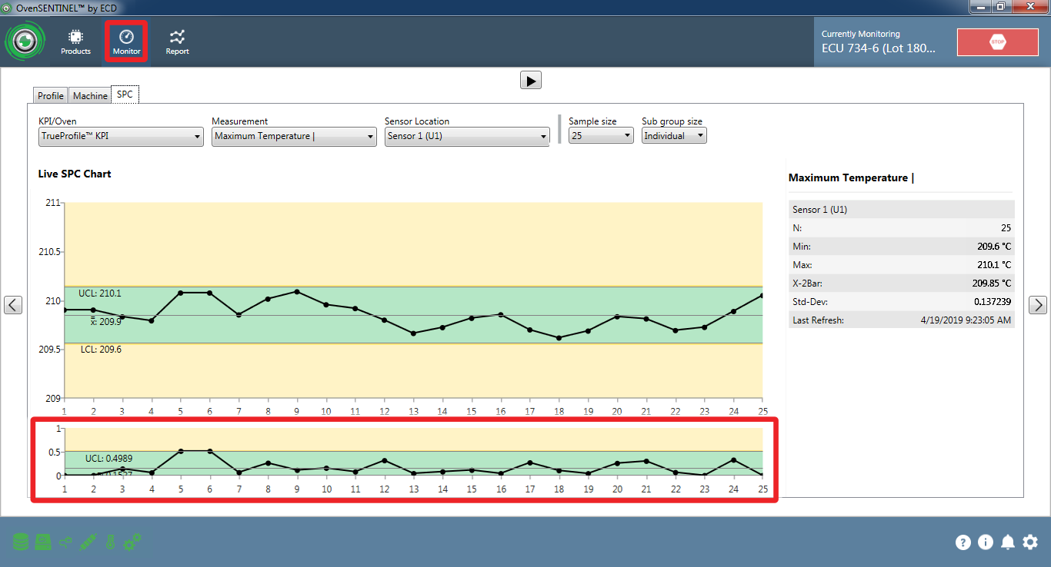Open the Monitor section
Image resolution: width=1051 pixels, height=567 pixels.
(127, 42)
